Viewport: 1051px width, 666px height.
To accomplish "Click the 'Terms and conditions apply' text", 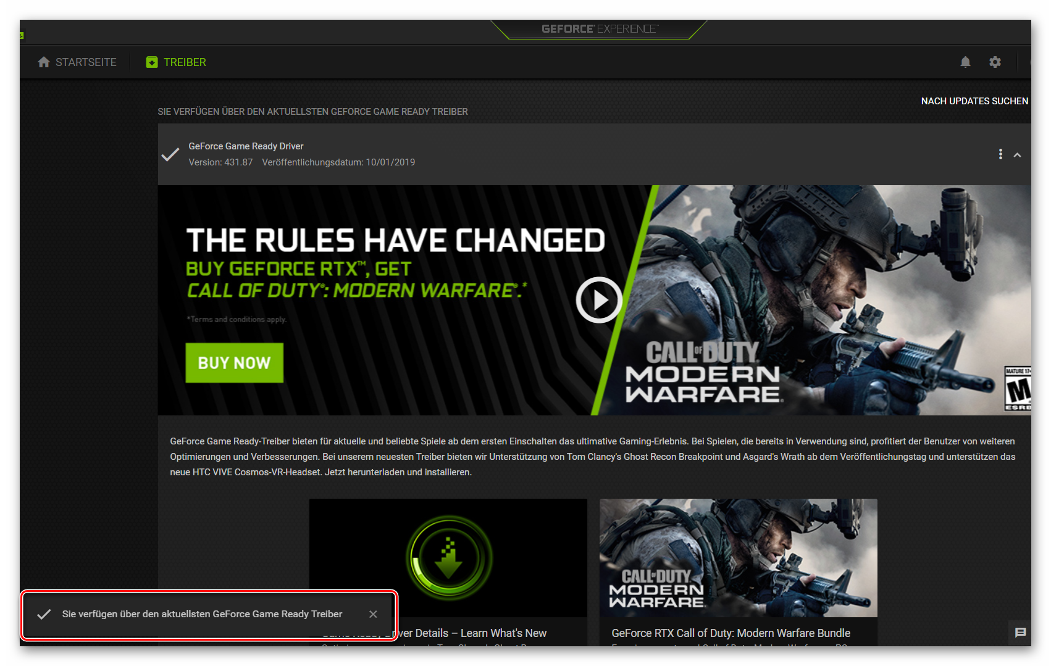I will [237, 319].
